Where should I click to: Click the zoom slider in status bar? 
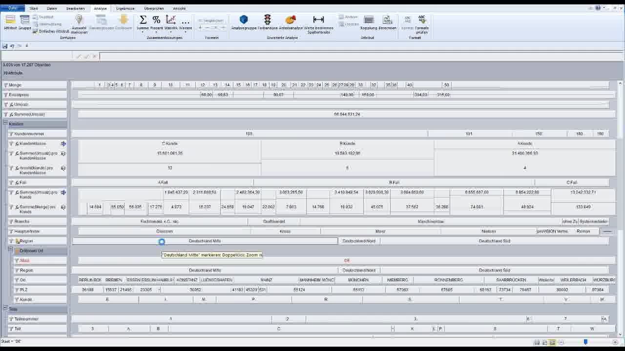coord(585,342)
